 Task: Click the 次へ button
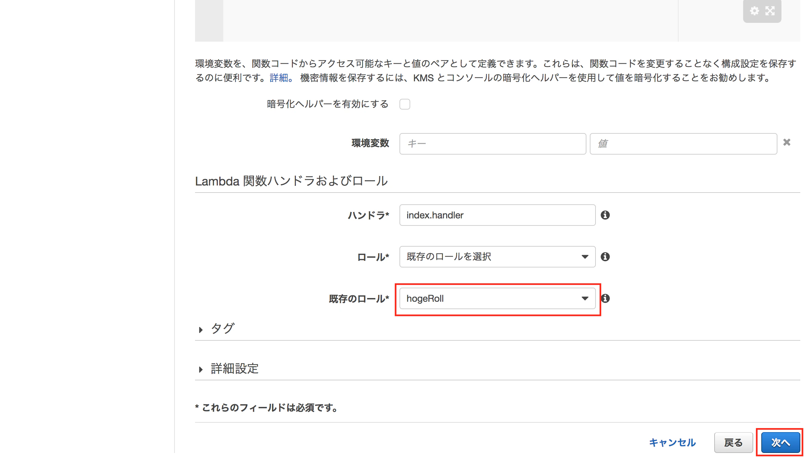click(x=780, y=443)
